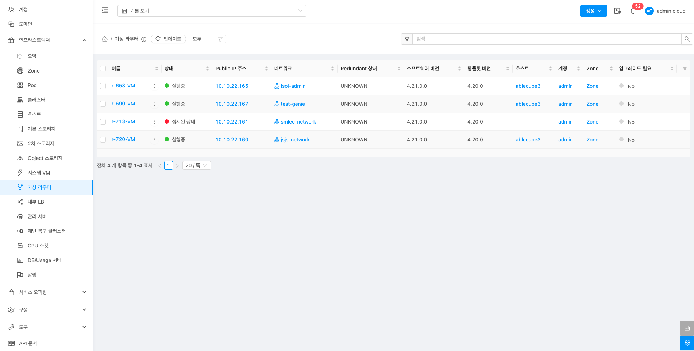Select the r-690-VM row checkbox
The image size is (694, 351).
tap(103, 104)
